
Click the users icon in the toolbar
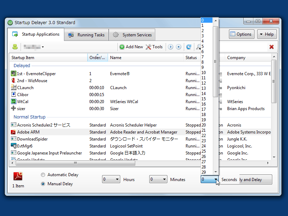tap(15, 47)
